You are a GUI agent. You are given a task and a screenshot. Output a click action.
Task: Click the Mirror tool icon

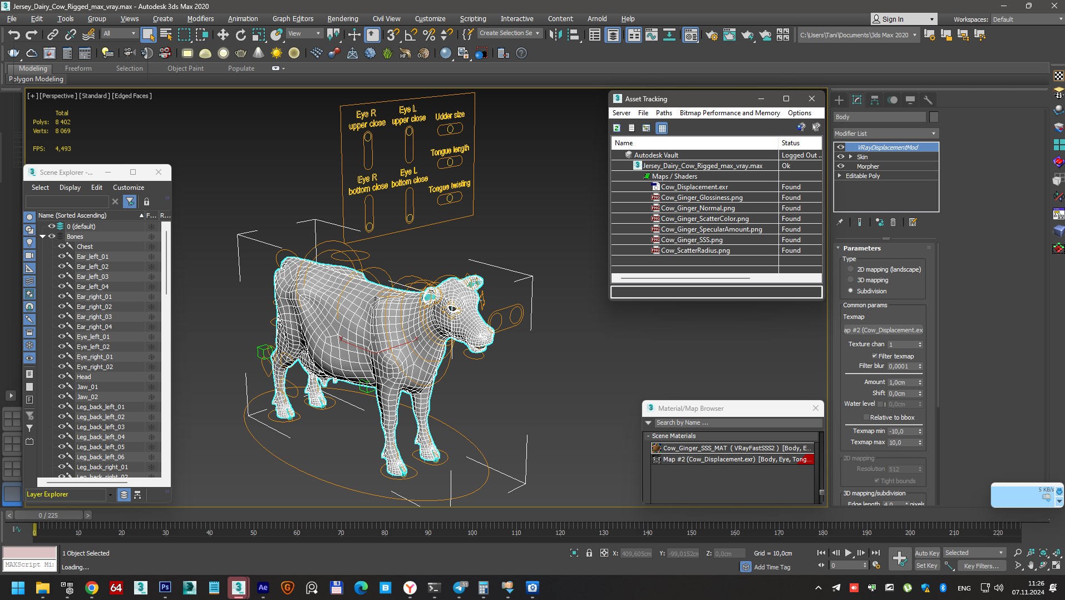[x=555, y=35]
